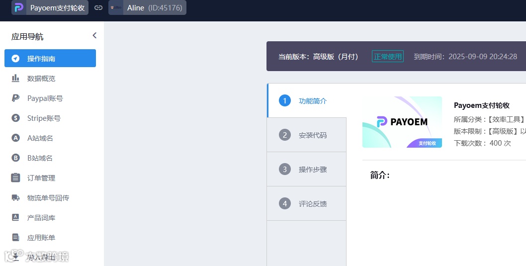Click the PAYOEM banner image
Viewport: 526px width, 266px height.
click(x=402, y=122)
